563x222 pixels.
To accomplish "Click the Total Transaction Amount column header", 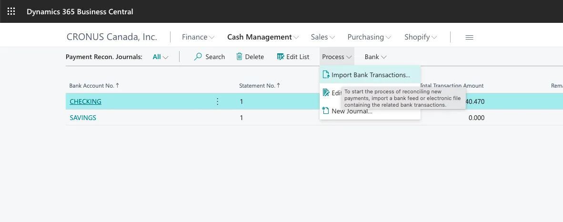I will click(452, 85).
